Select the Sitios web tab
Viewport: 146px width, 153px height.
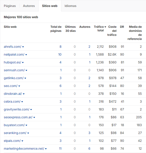50,6
